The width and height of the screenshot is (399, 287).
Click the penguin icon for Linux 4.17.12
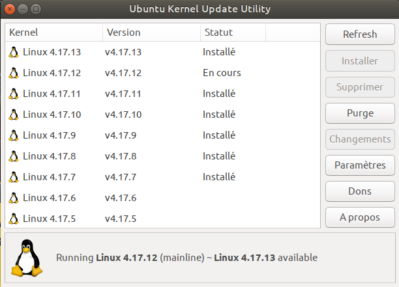pyautogui.click(x=14, y=73)
